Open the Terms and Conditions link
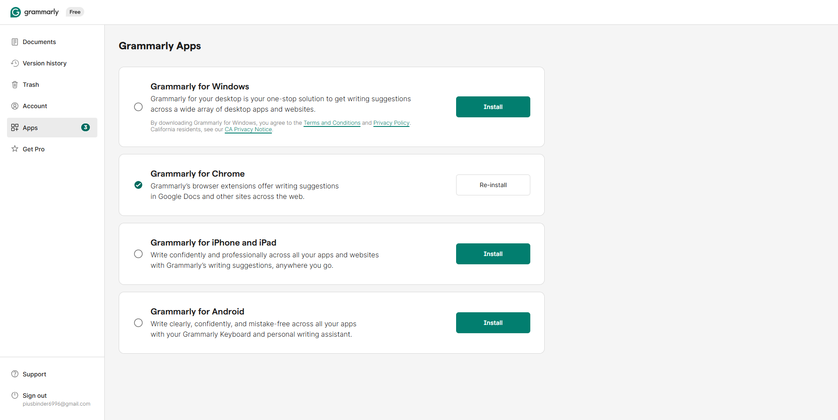 [332, 123]
